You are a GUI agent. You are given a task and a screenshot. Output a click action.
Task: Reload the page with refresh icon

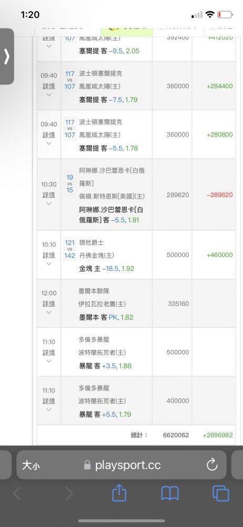212,465
